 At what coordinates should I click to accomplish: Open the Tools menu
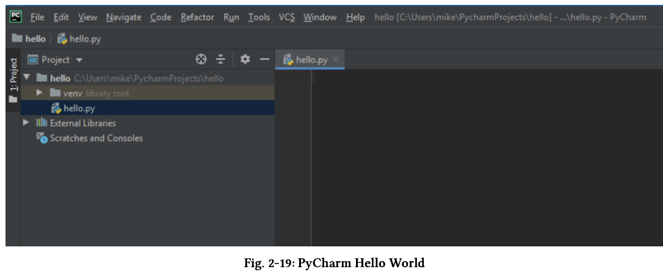pos(259,17)
